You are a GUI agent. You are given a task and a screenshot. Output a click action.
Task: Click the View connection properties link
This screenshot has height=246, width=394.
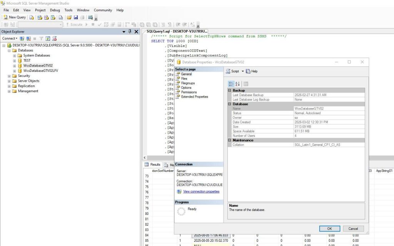point(201,191)
